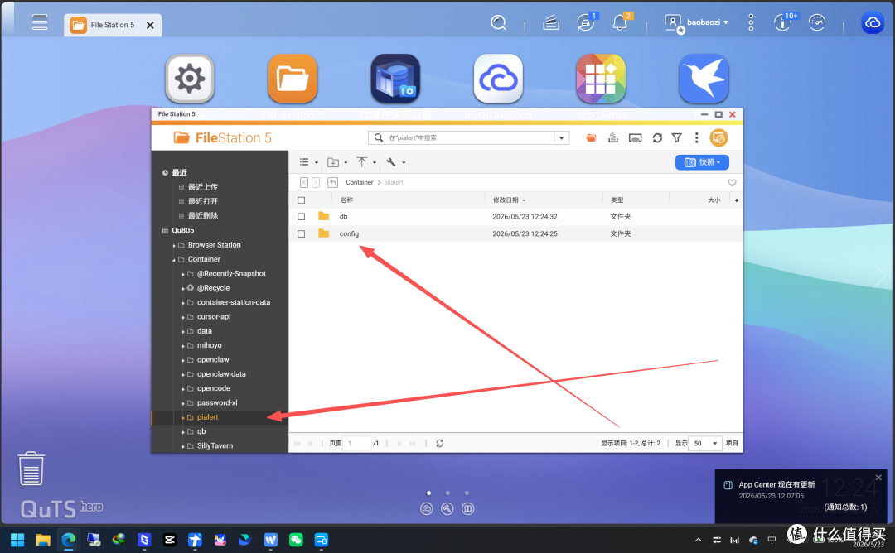Open the view mode list dropdown
Screen dimensions: 895x553
point(308,162)
